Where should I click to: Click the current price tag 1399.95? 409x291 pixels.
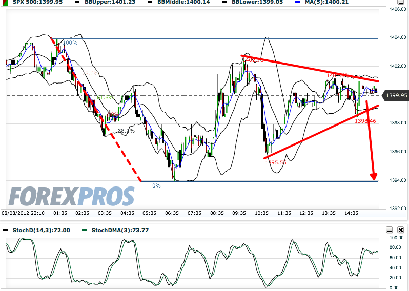tap(396, 95)
